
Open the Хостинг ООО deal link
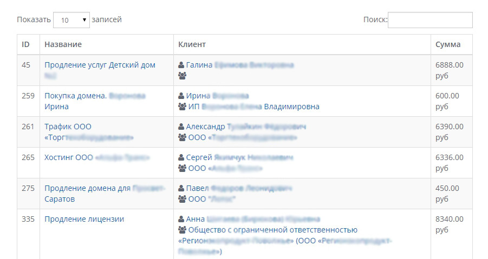(x=69, y=157)
